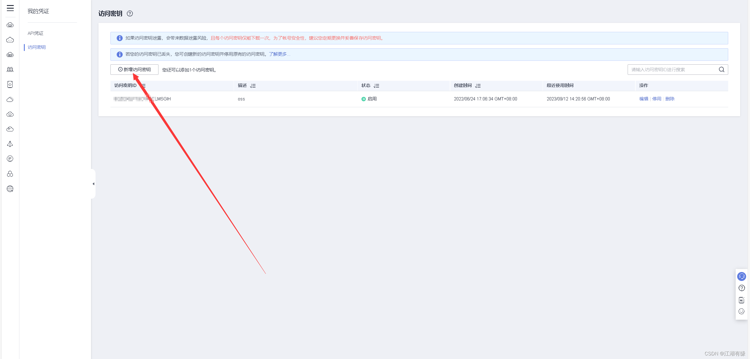Open the hamburger main menu
The height and width of the screenshot is (359, 750).
10,8
